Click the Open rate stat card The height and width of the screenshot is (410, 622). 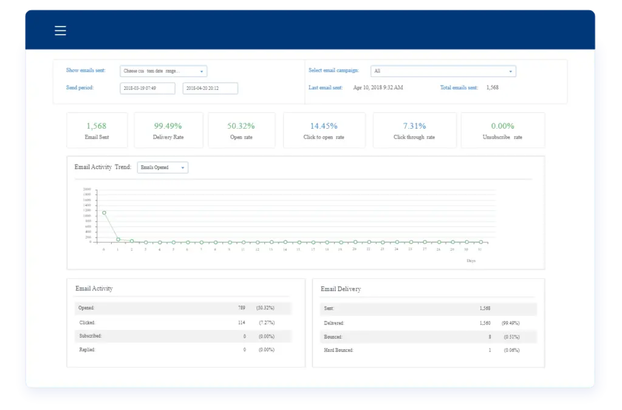[x=241, y=131]
